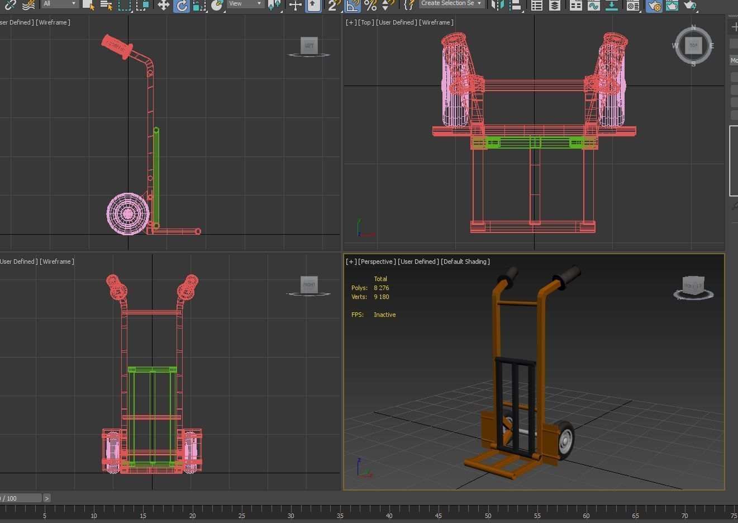Click the E compass direction on the Top ViewCube

click(x=712, y=46)
